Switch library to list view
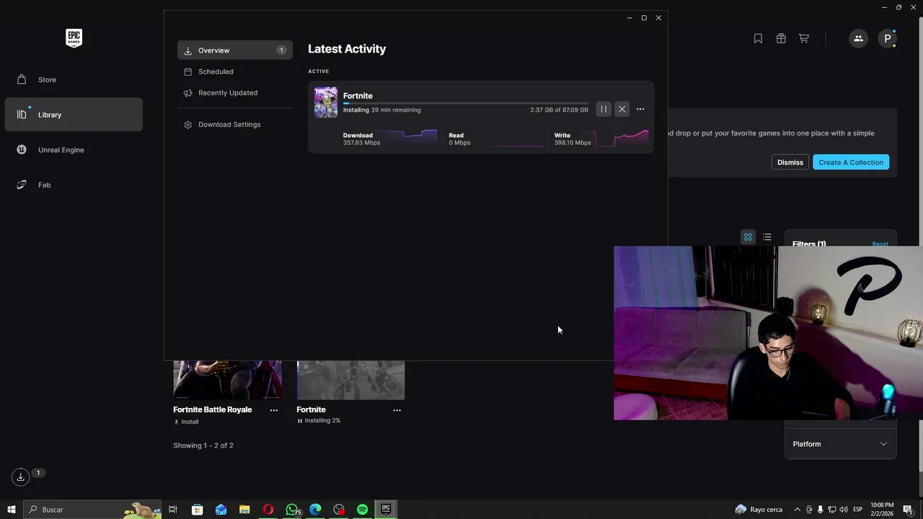This screenshot has height=519, width=923. tap(767, 237)
